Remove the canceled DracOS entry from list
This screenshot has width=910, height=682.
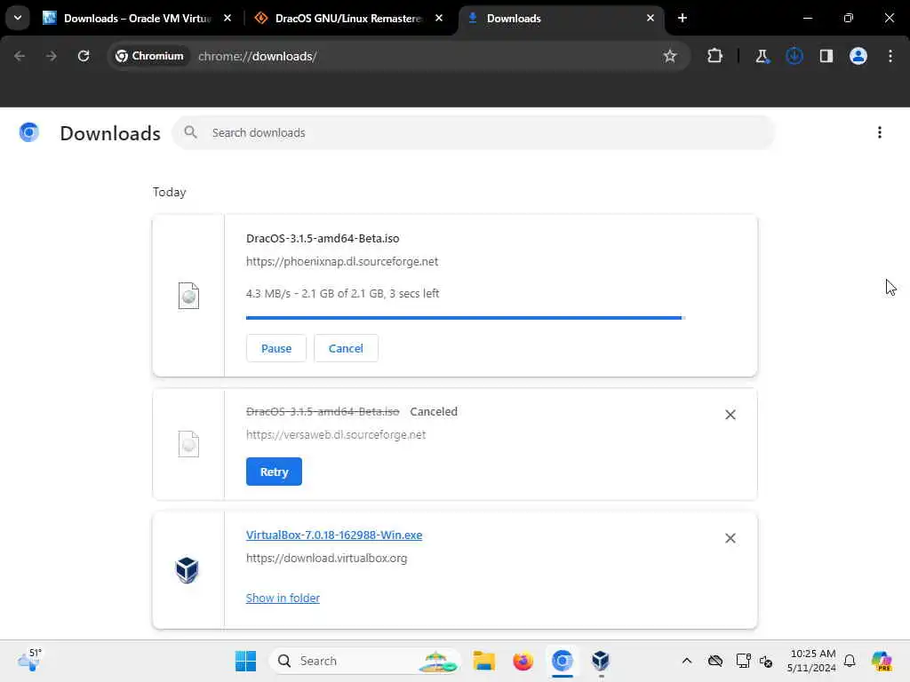pos(730,415)
